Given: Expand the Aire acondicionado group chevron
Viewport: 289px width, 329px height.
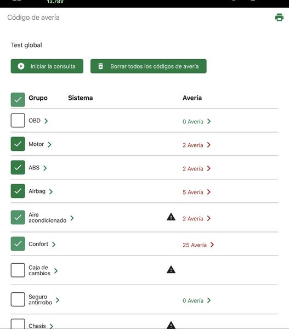Looking at the screenshot, I should (x=72, y=218).
